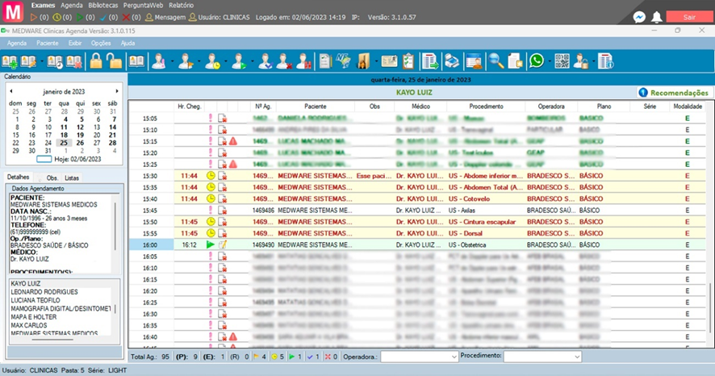Click the magnifying glass search icon
This screenshot has height=376, width=715.
tap(496, 61)
